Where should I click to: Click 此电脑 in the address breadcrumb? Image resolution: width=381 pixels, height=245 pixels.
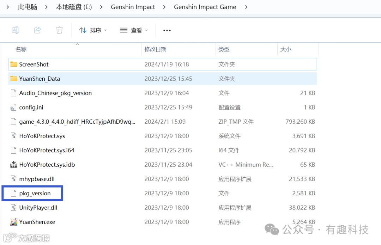[28, 7]
